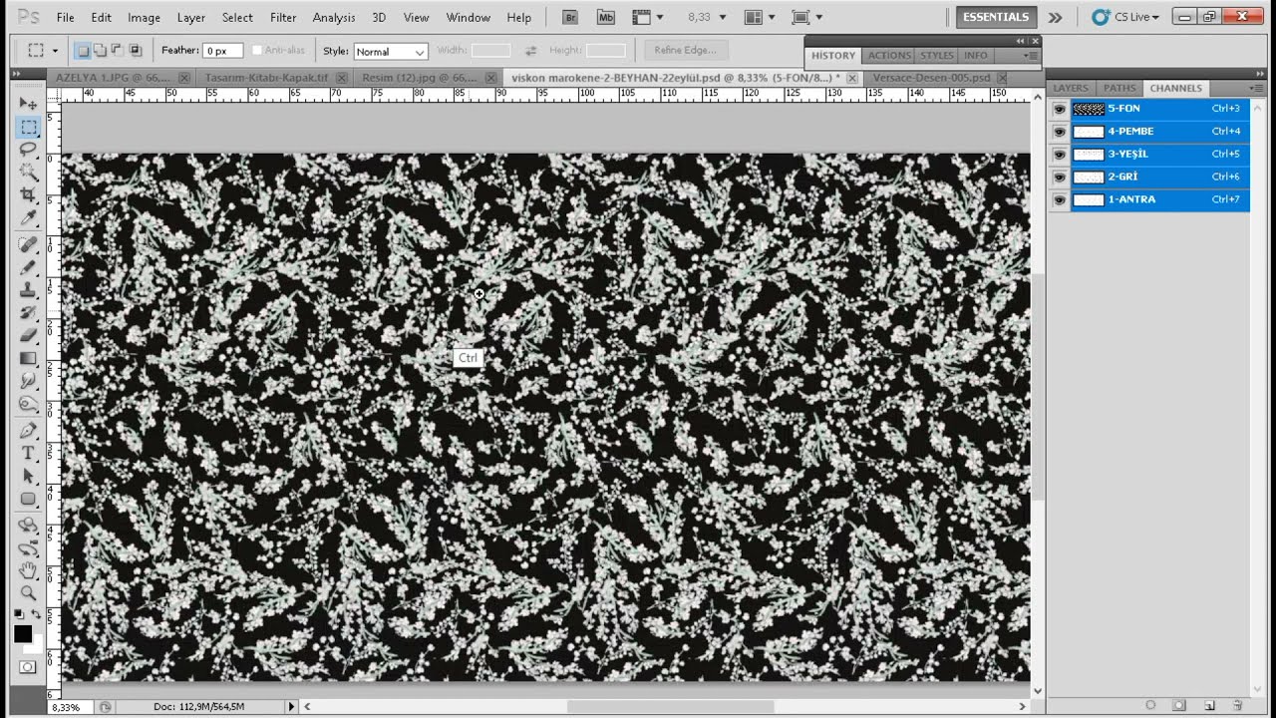This screenshot has width=1276, height=718.
Task: Hide the 1-ANTRA channel
Action: [x=1059, y=200]
